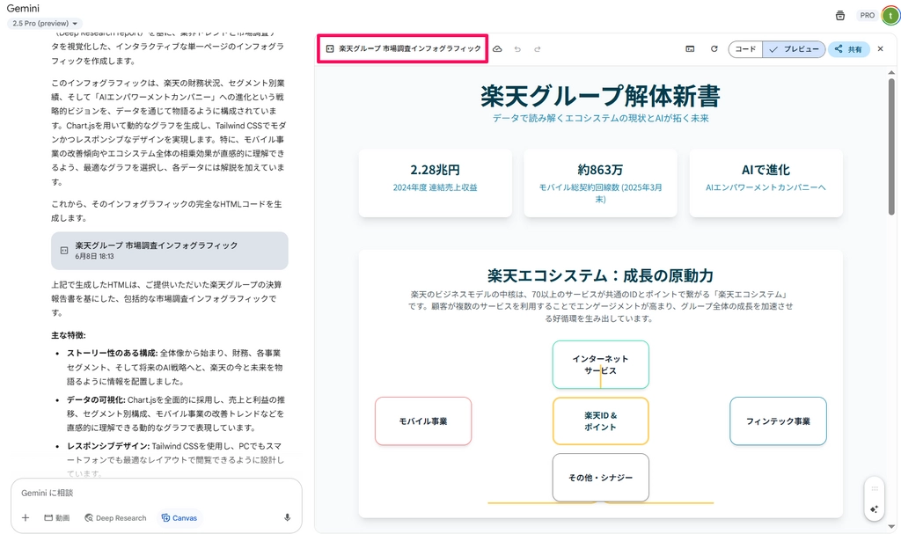This screenshot has width=901, height=534.
Task: Switch to the プレビュー tab
Action: tap(795, 49)
